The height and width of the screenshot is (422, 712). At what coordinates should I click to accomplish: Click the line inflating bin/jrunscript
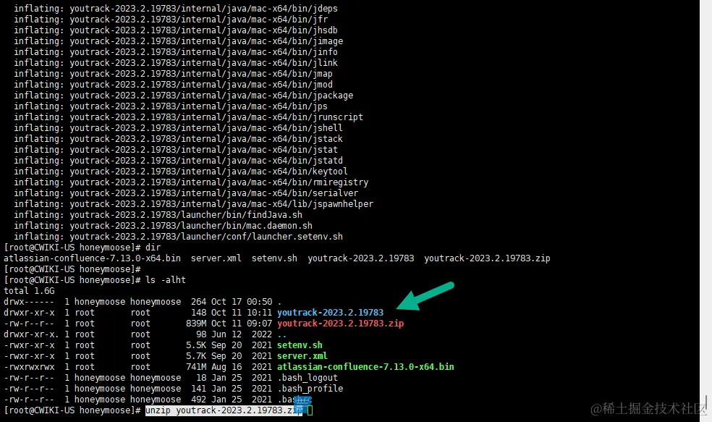[188, 117]
